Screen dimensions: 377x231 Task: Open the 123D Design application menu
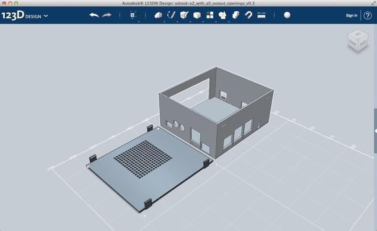(x=25, y=16)
